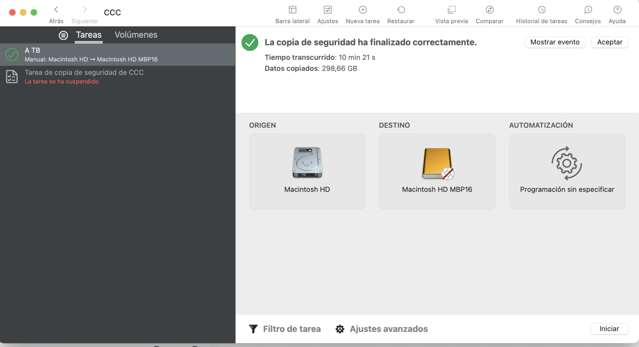The image size is (639, 347).
Task: Click the Comparar toolbar icon
Action: pyautogui.click(x=489, y=10)
